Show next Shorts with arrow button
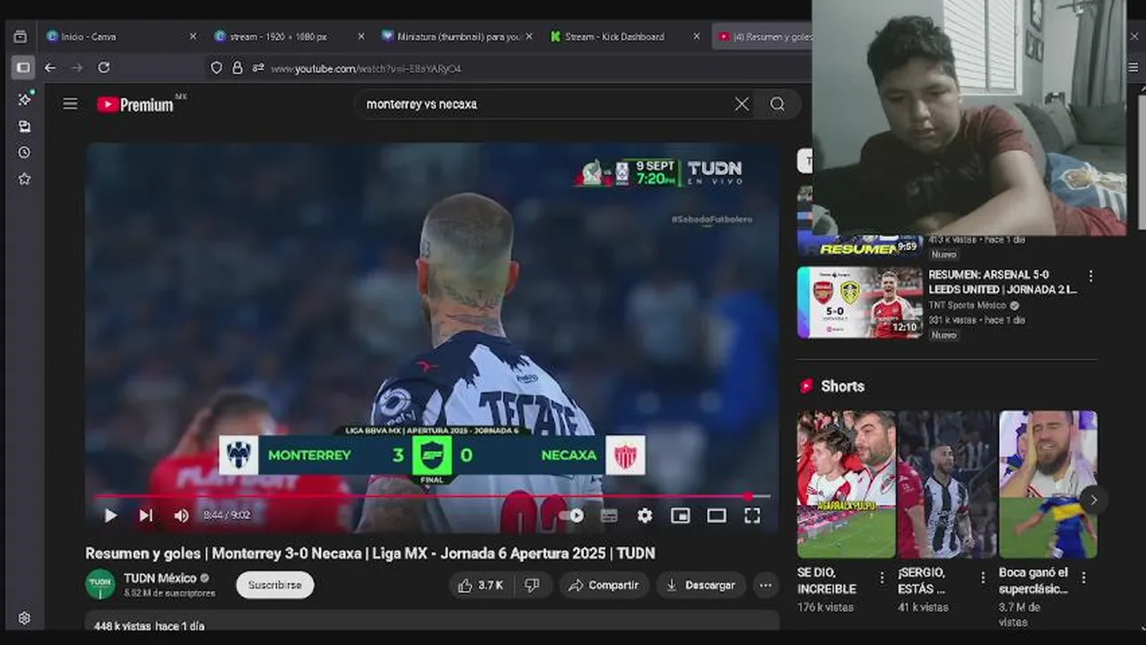1146x645 pixels. point(1093,500)
